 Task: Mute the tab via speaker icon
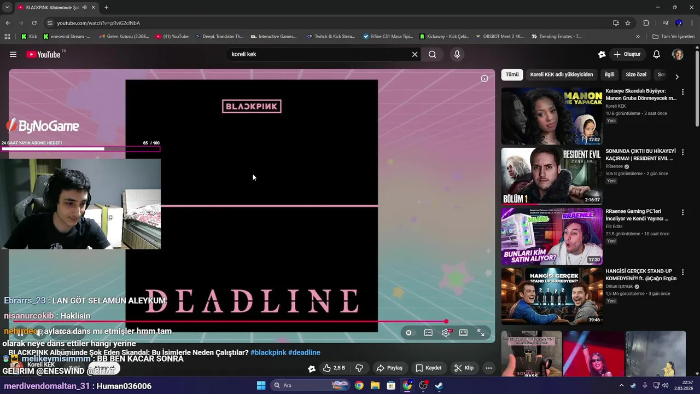(x=84, y=8)
